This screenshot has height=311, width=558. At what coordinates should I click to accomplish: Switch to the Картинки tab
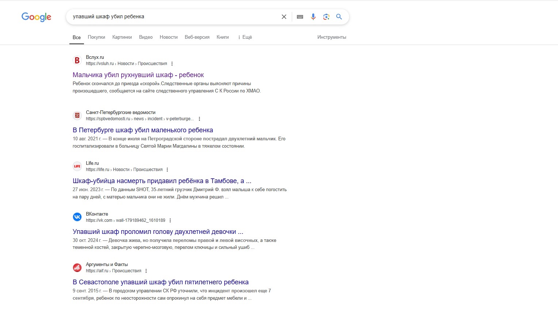[122, 37]
